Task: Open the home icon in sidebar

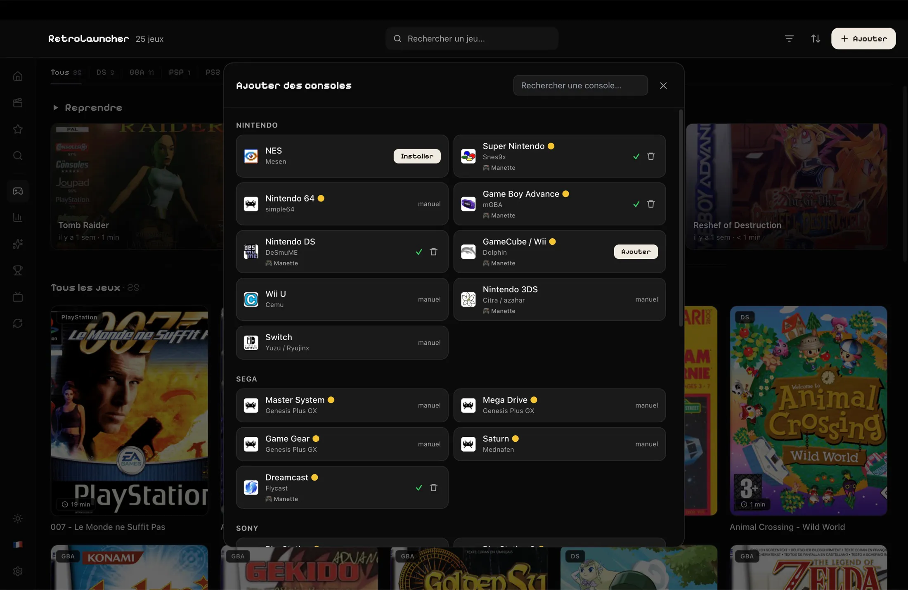Action: pyautogui.click(x=17, y=76)
